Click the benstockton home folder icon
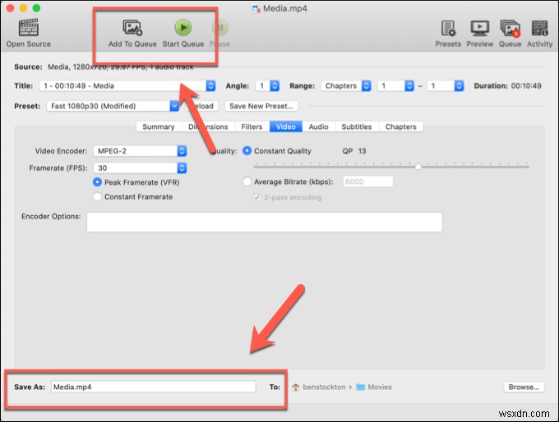 point(296,387)
